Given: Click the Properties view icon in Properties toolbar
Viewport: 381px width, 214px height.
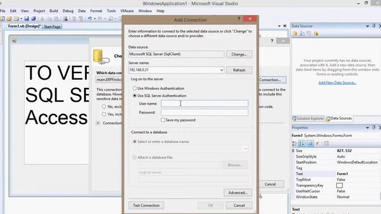Looking at the screenshot, I should (310, 143).
